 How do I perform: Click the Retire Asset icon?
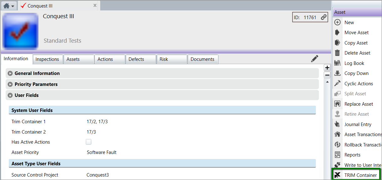tap(337, 114)
